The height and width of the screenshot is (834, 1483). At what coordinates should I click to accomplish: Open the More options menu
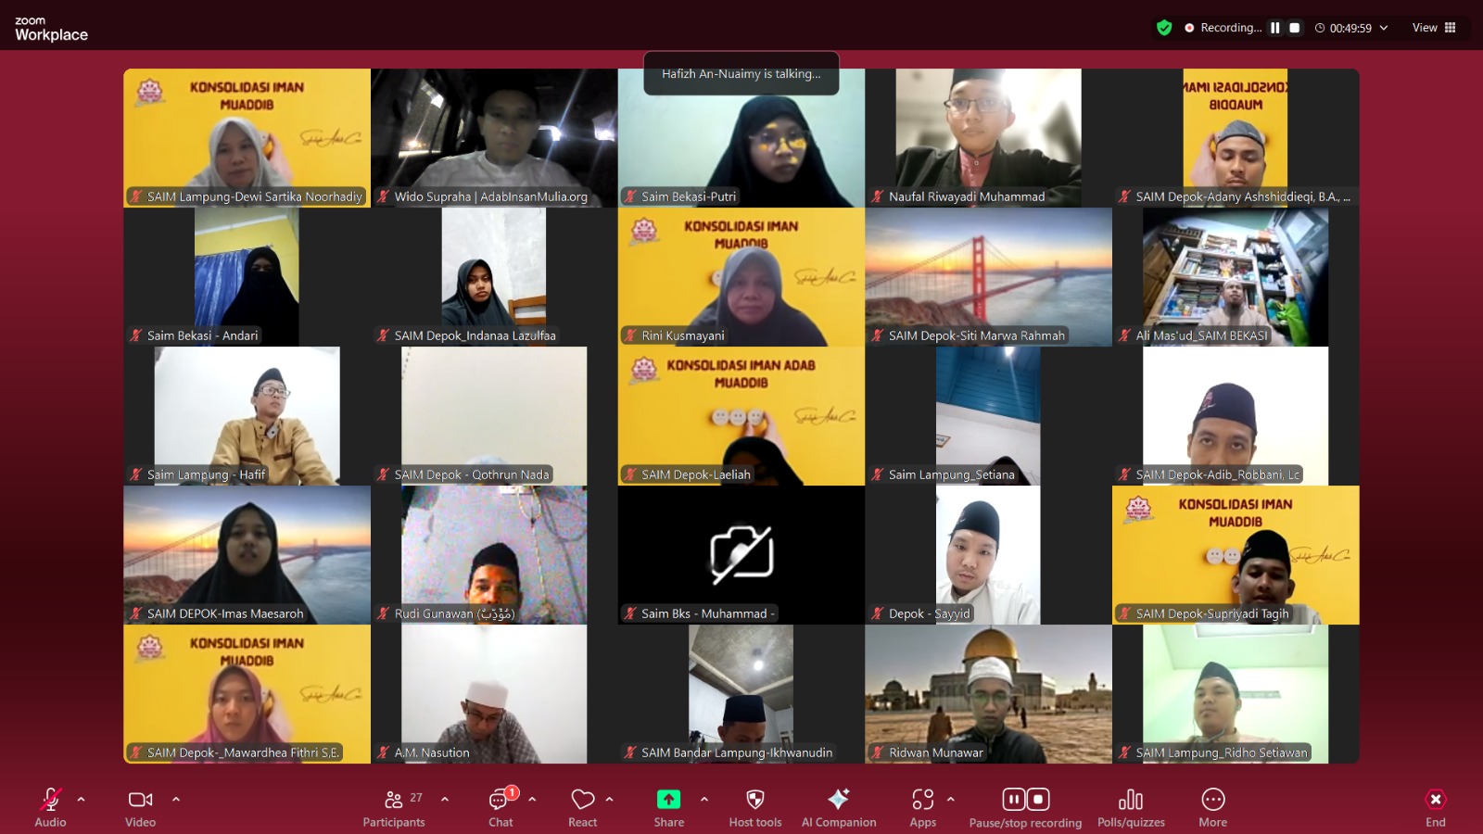(x=1212, y=806)
